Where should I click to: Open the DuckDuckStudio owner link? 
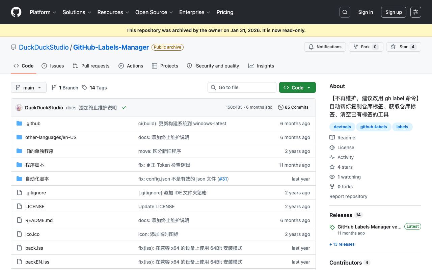click(x=44, y=47)
